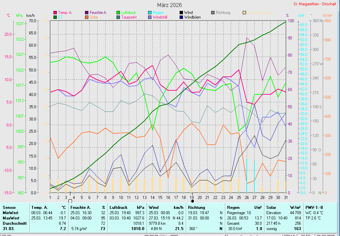Toggle the Luftdruck green legend box

coord(118,13)
